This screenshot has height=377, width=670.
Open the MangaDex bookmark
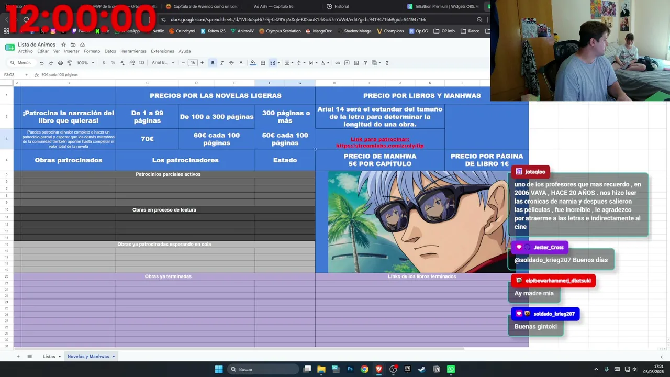(x=319, y=31)
